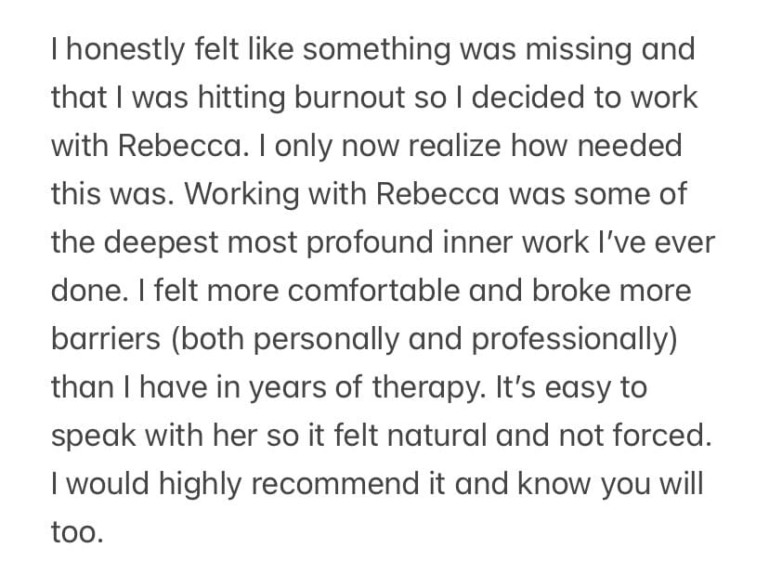Viewport: 769px width, 574px height.
Task: Click the word "natural"
Action: point(391,436)
